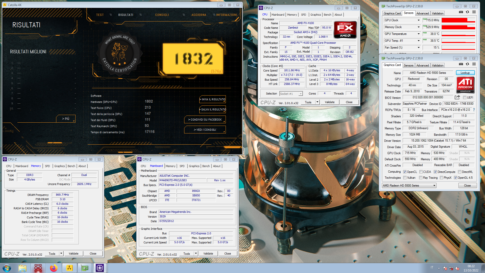Open Validation tab in GPU-Z Sensors window
Screen dimensions: 485x273
click(438, 13)
